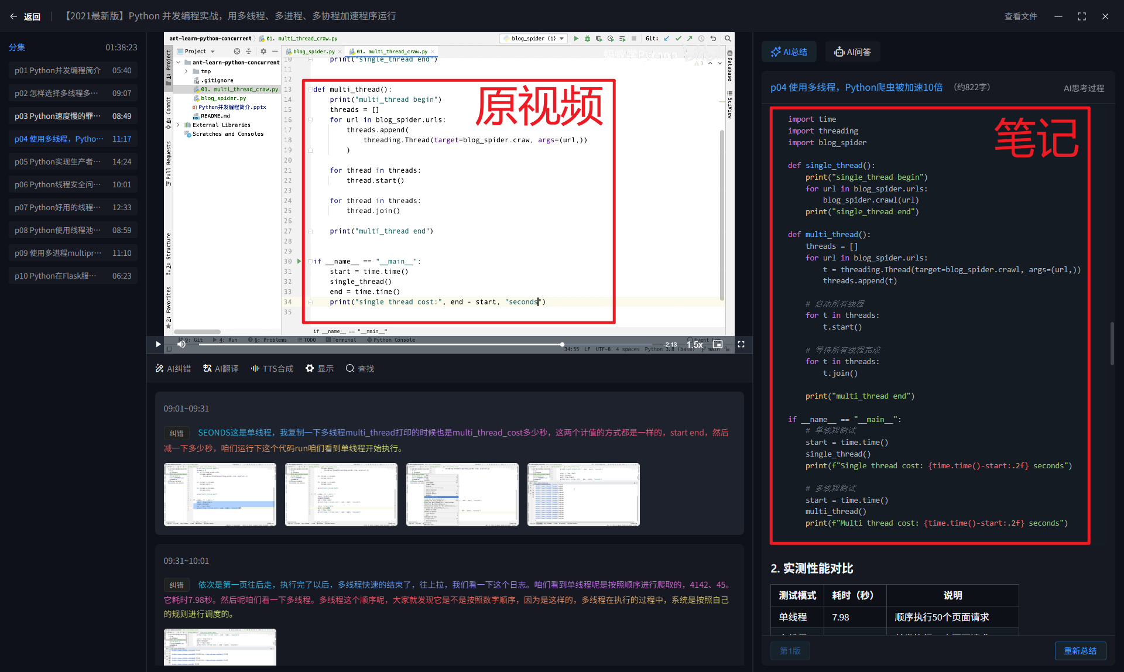The width and height of the screenshot is (1124, 672).
Task: Switch to the AI问答 tab
Action: click(852, 52)
